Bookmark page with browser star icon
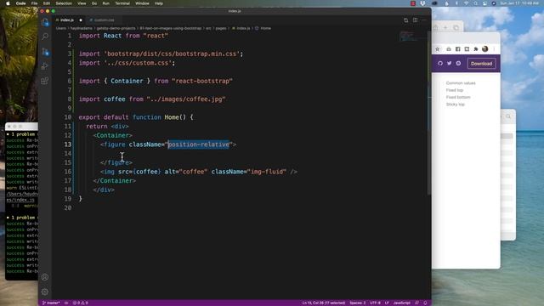Screen dimensions: 544x306 (x=438, y=49)
